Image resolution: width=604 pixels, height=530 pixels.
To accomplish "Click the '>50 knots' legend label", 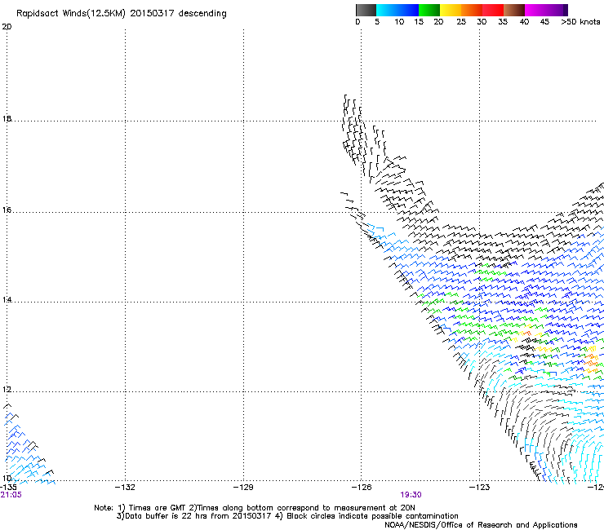I will point(580,22).
